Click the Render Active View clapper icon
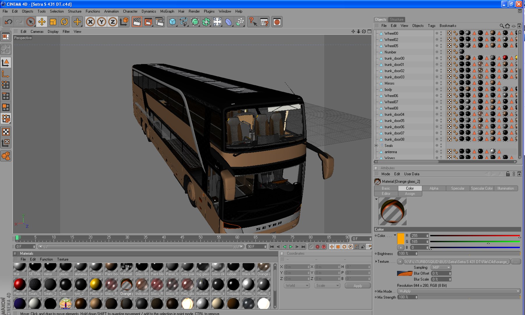This screenshot has width=525, height=315. coord(137,22)
